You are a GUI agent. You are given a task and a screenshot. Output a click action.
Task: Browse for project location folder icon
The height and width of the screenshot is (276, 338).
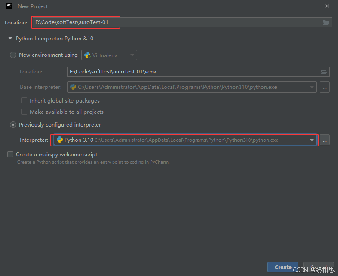326,22
